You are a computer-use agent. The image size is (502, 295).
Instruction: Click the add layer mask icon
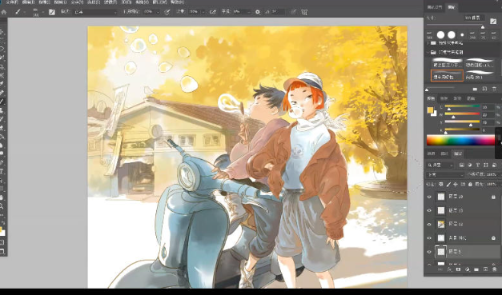point(458,269)
